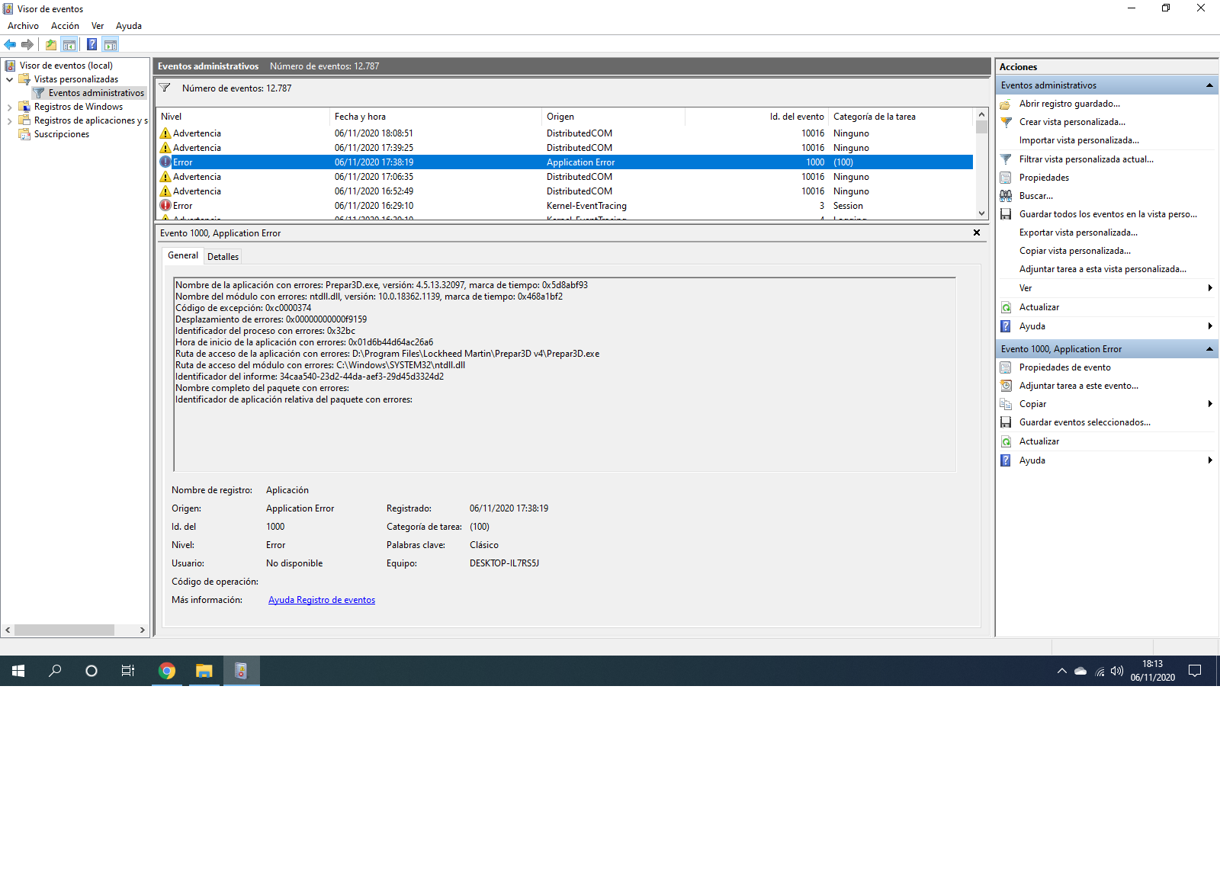This screenshot has height=869, width=1220.
Task: Select the Advertencia event from 06/11/2020 17:06:35
Action: point(565,177)
